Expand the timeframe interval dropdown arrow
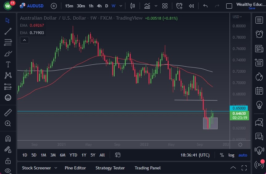This screenshot has width=266, height=174. pyautogui.click(x=121, y=6)
